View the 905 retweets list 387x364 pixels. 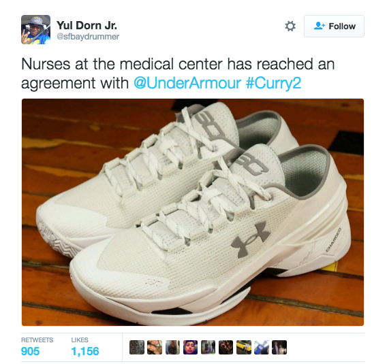[x=37, y=347]
